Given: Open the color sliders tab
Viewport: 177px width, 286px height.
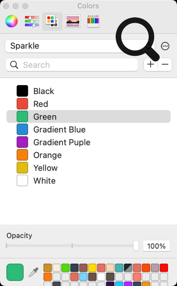Looking at the screenshot, I should pos(32,21).
